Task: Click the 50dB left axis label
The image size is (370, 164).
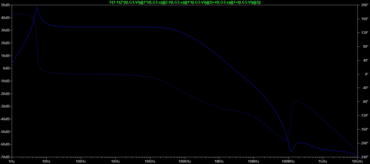Action: (x=5, y=5)
